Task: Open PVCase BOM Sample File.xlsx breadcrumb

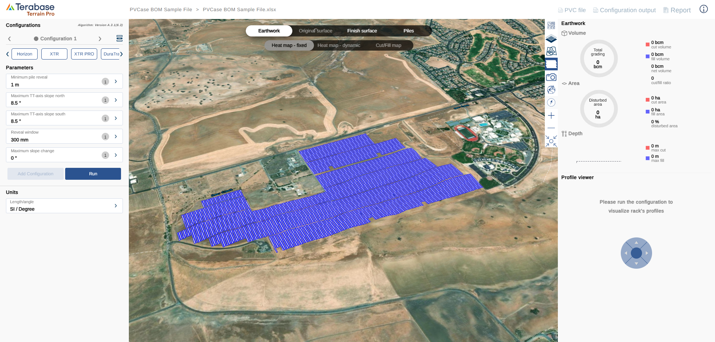Action: (239, 10)
